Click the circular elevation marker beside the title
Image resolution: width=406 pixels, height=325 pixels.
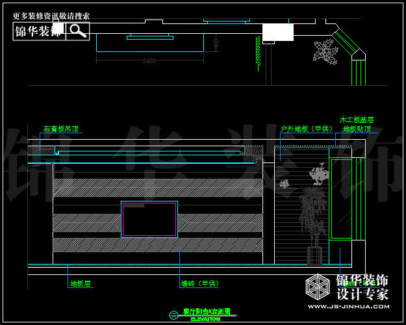pyautogui.click(x=173, y=315)
